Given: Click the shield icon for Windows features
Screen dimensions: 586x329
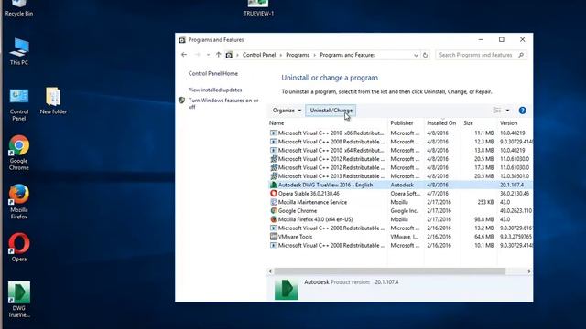Looking at the screenshot, I should point(182,101).
